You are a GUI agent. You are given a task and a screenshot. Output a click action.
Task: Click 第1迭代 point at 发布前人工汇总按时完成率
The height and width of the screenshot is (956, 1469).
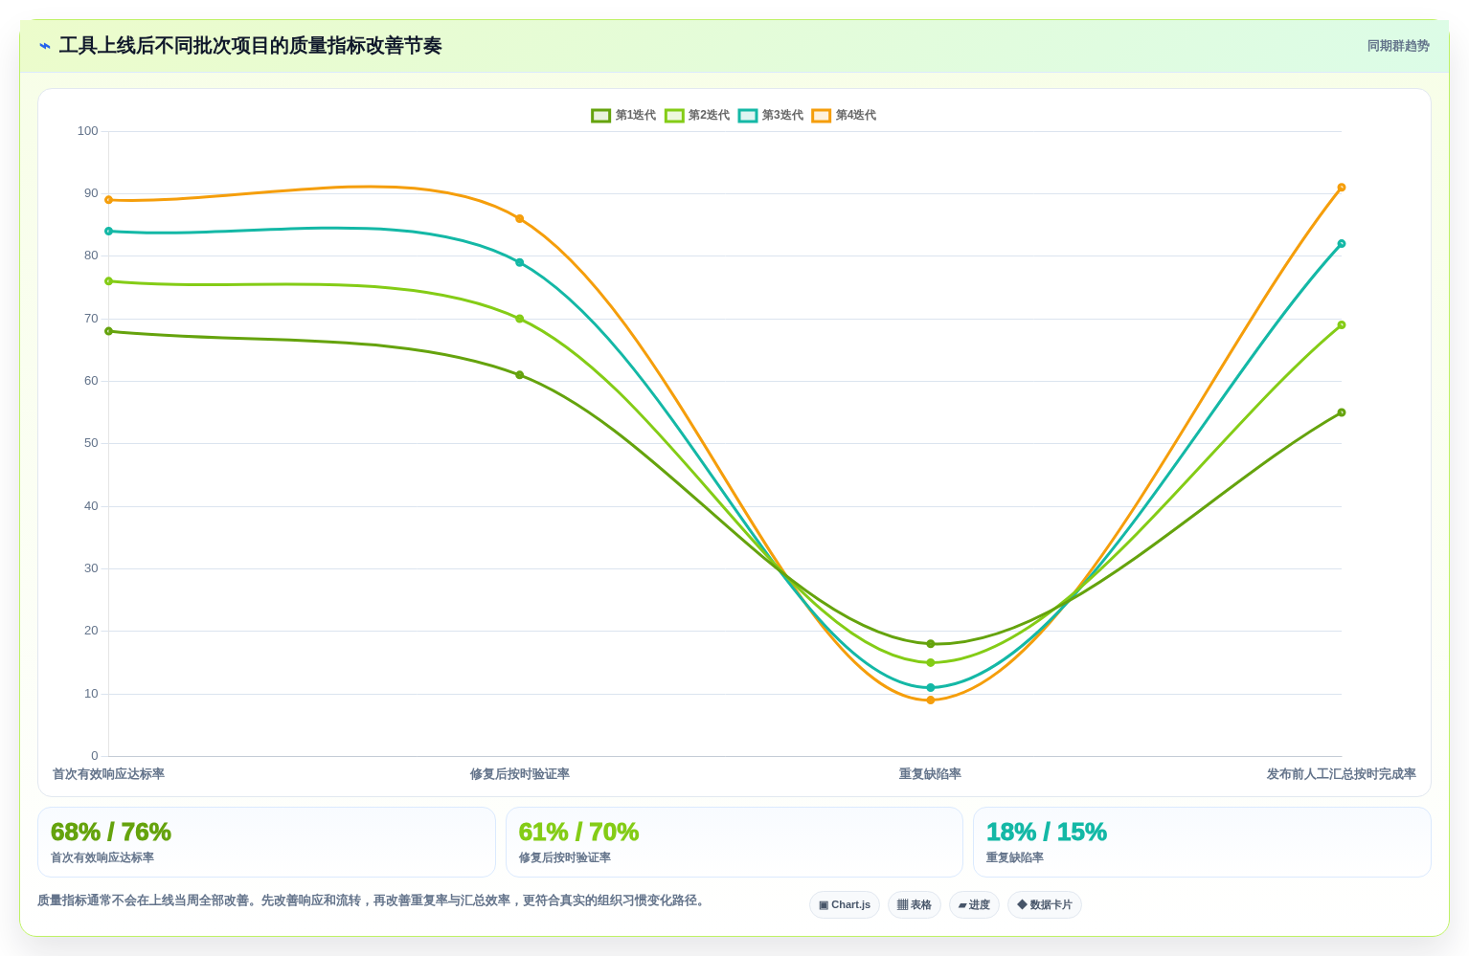point(1342,412)
